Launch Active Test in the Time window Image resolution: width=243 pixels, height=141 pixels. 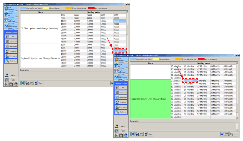click(121, 102)
